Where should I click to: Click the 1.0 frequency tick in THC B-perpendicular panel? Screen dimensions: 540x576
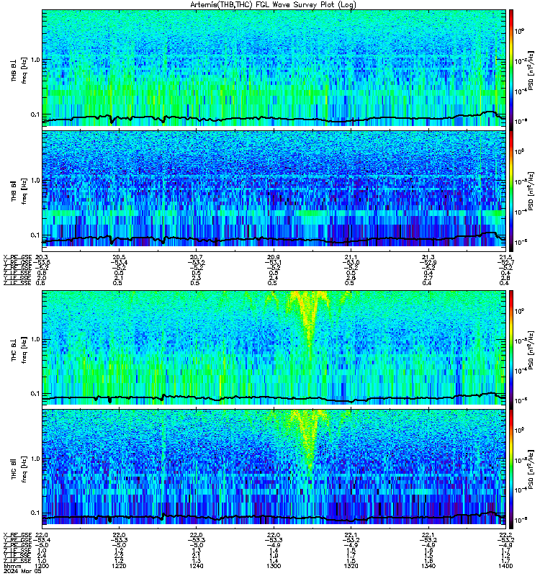pos(35,339)
